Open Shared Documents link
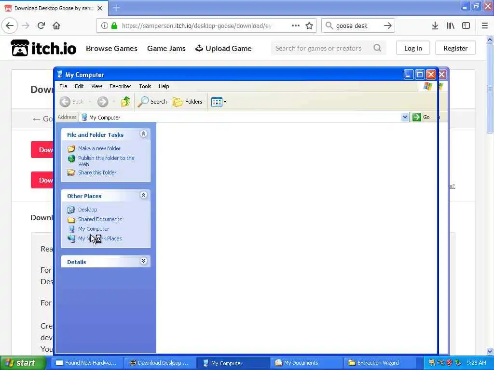The image size is (494, 370). coord(100,219)
